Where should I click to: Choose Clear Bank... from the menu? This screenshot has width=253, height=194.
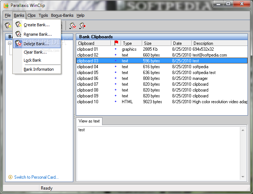click(x=37, y=52)
